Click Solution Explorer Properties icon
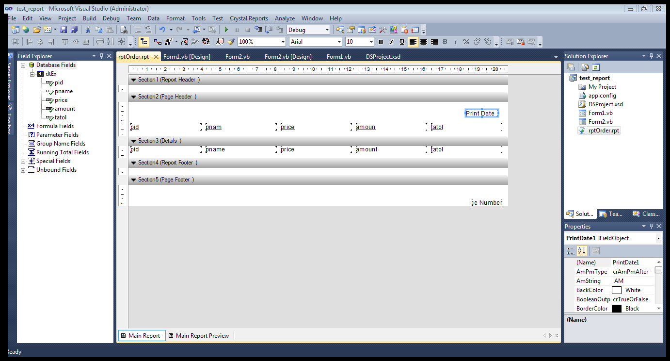Viewport: 670px width, 361px height. [571, 67]
